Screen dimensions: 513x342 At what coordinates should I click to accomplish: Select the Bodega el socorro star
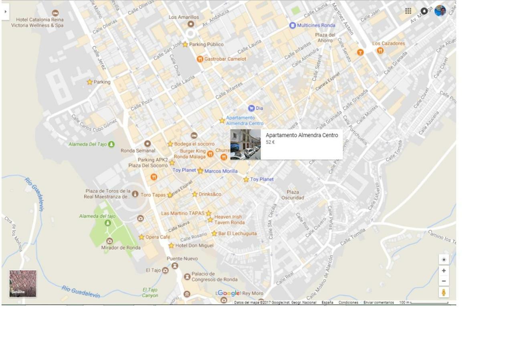coord(170,144)
